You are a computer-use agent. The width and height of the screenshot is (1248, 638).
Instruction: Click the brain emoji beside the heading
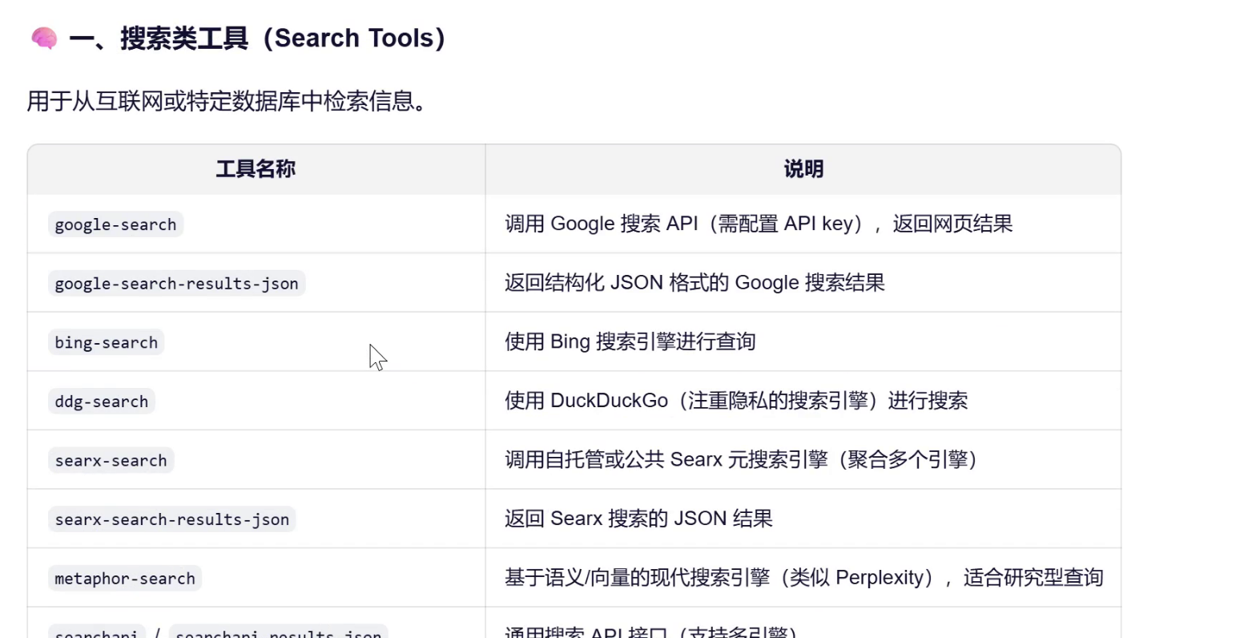click(x=44, y=38)
